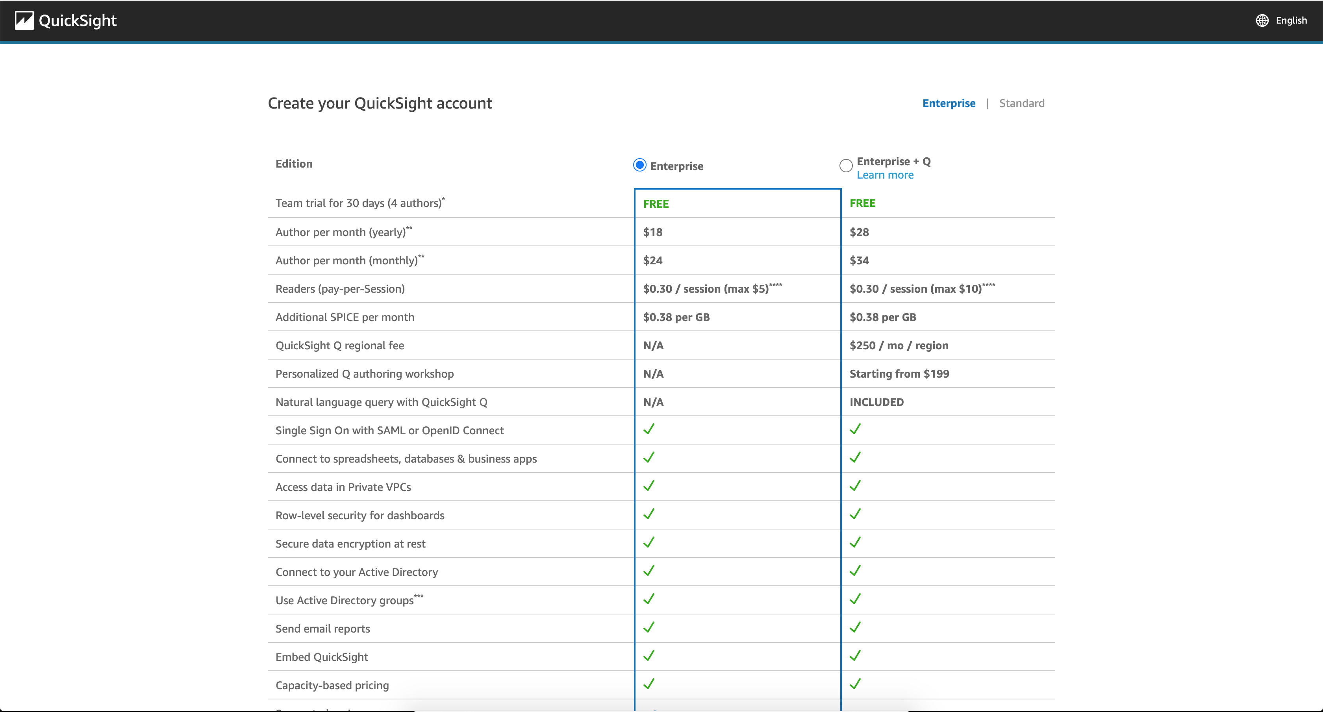
Task: Switch to the Enterprise tab
Action: pyautogui.click(x=949, y=103)
